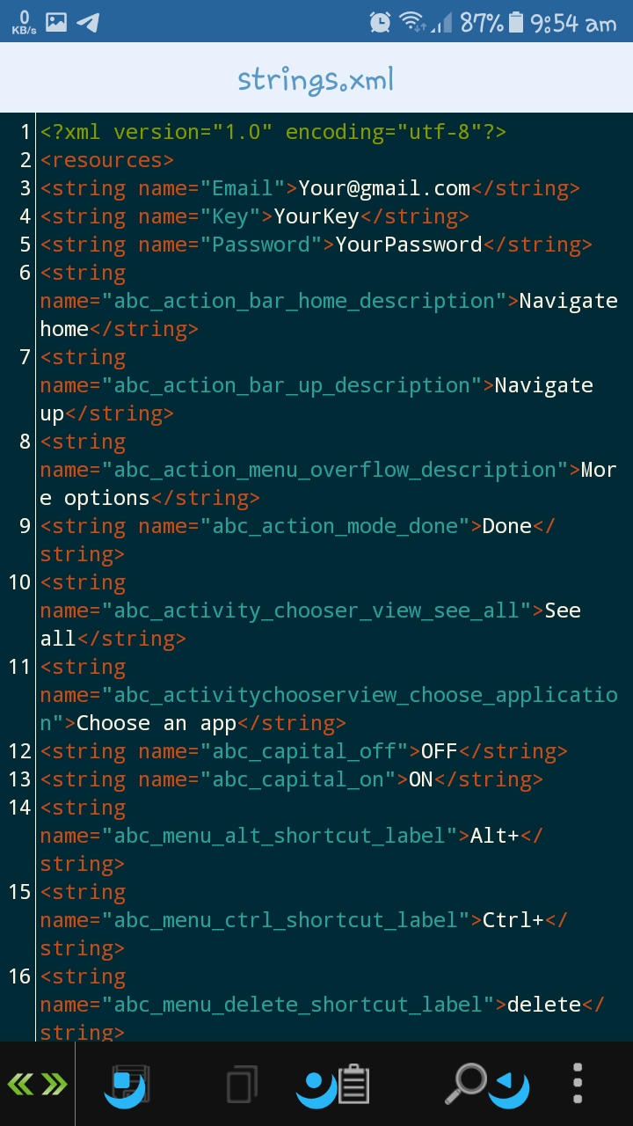633x1126 pixels.
Task: Open the three-dot overflow menu
Action: tap(578, 1085)
